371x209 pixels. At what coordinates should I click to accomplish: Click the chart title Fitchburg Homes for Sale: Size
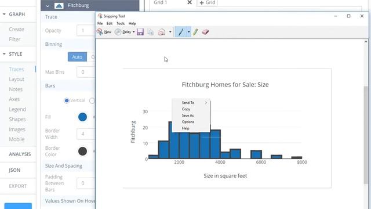click(x=225, y=85)
